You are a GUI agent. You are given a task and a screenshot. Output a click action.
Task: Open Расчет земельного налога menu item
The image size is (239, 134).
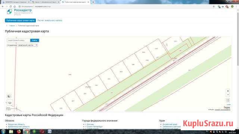coord(50,20)
